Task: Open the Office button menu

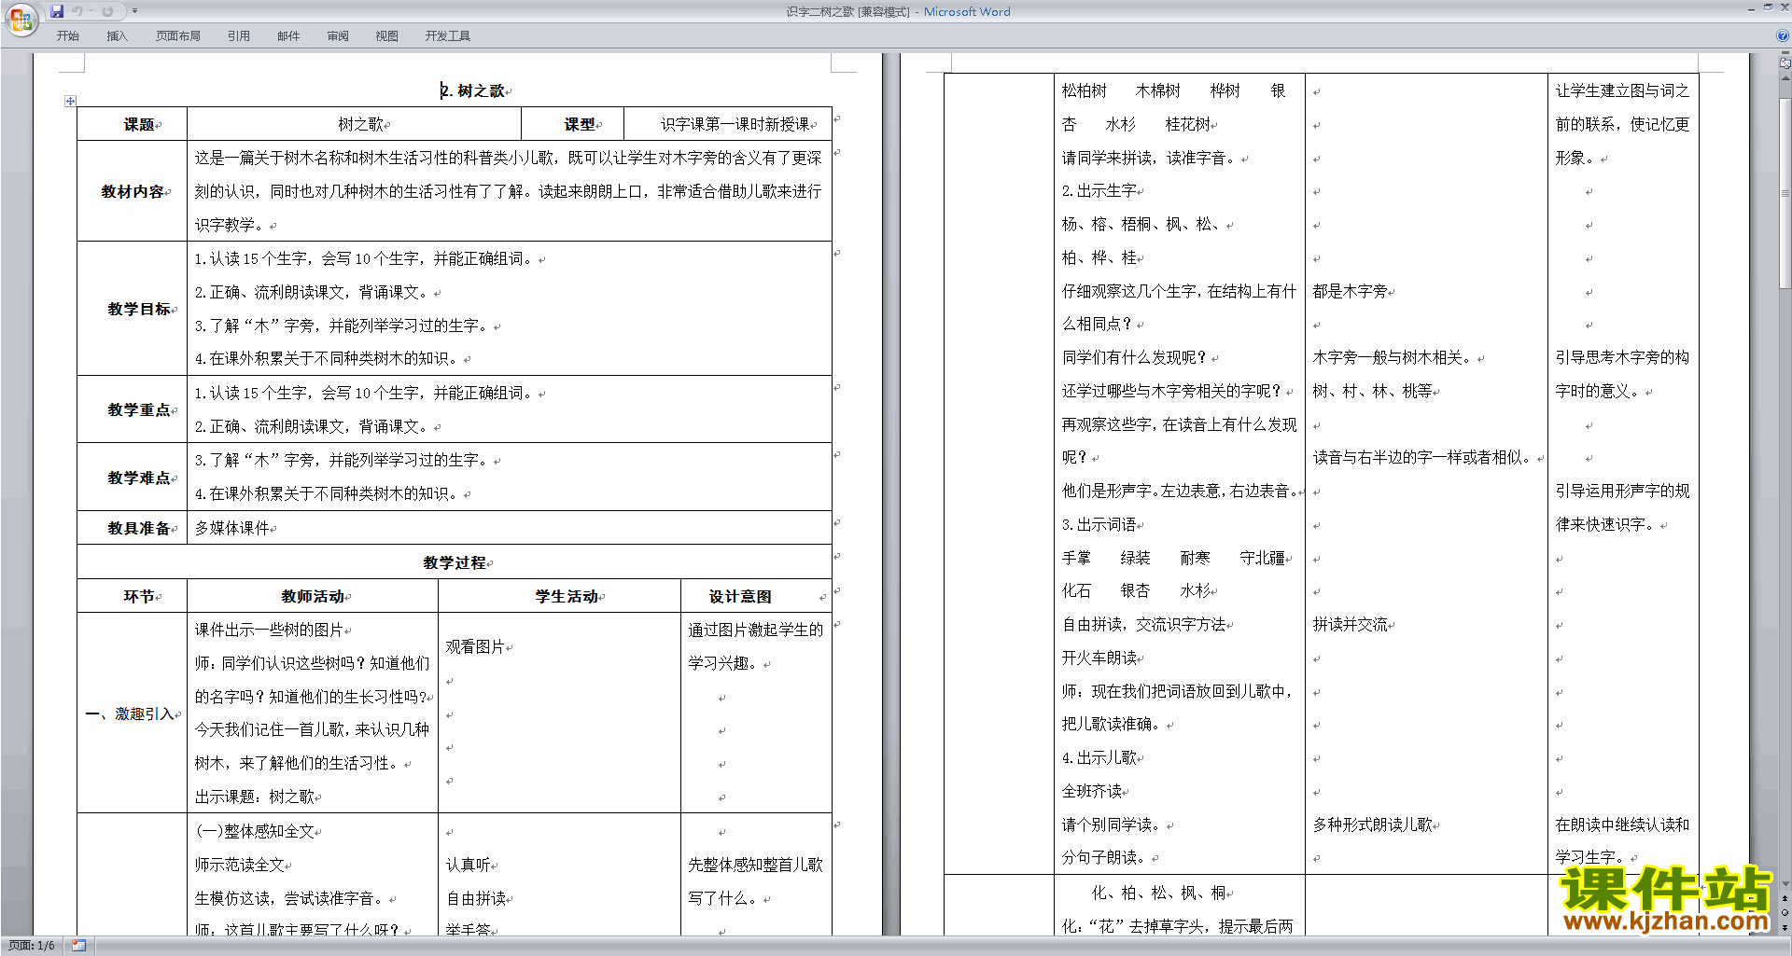Action: (x=21, y=19)
